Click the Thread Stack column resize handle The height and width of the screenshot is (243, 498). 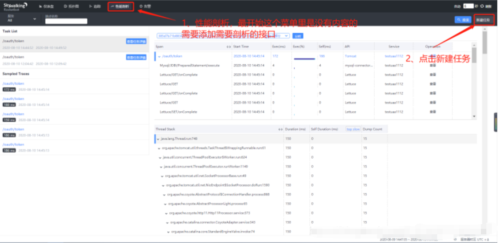280,129
